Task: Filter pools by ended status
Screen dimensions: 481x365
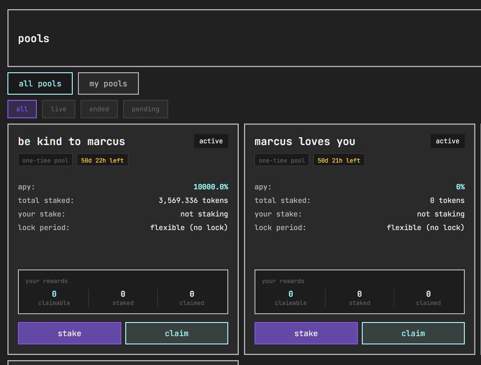Action: tap(99, 109)
